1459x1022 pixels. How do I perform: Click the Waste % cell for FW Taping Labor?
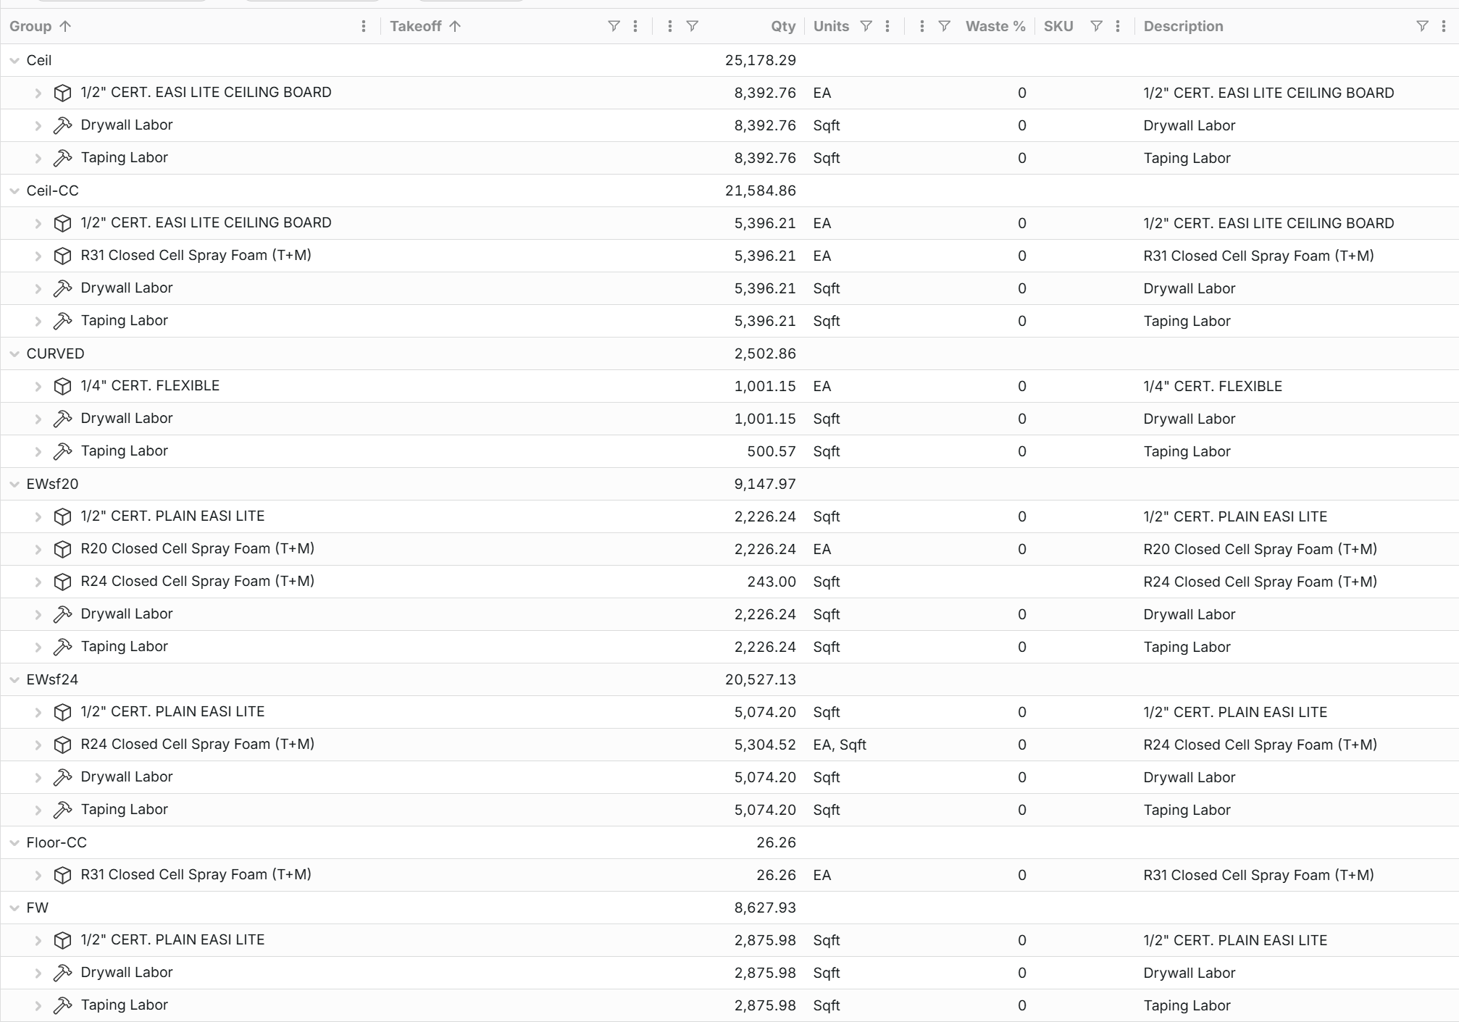(x=1021, y=1005)
